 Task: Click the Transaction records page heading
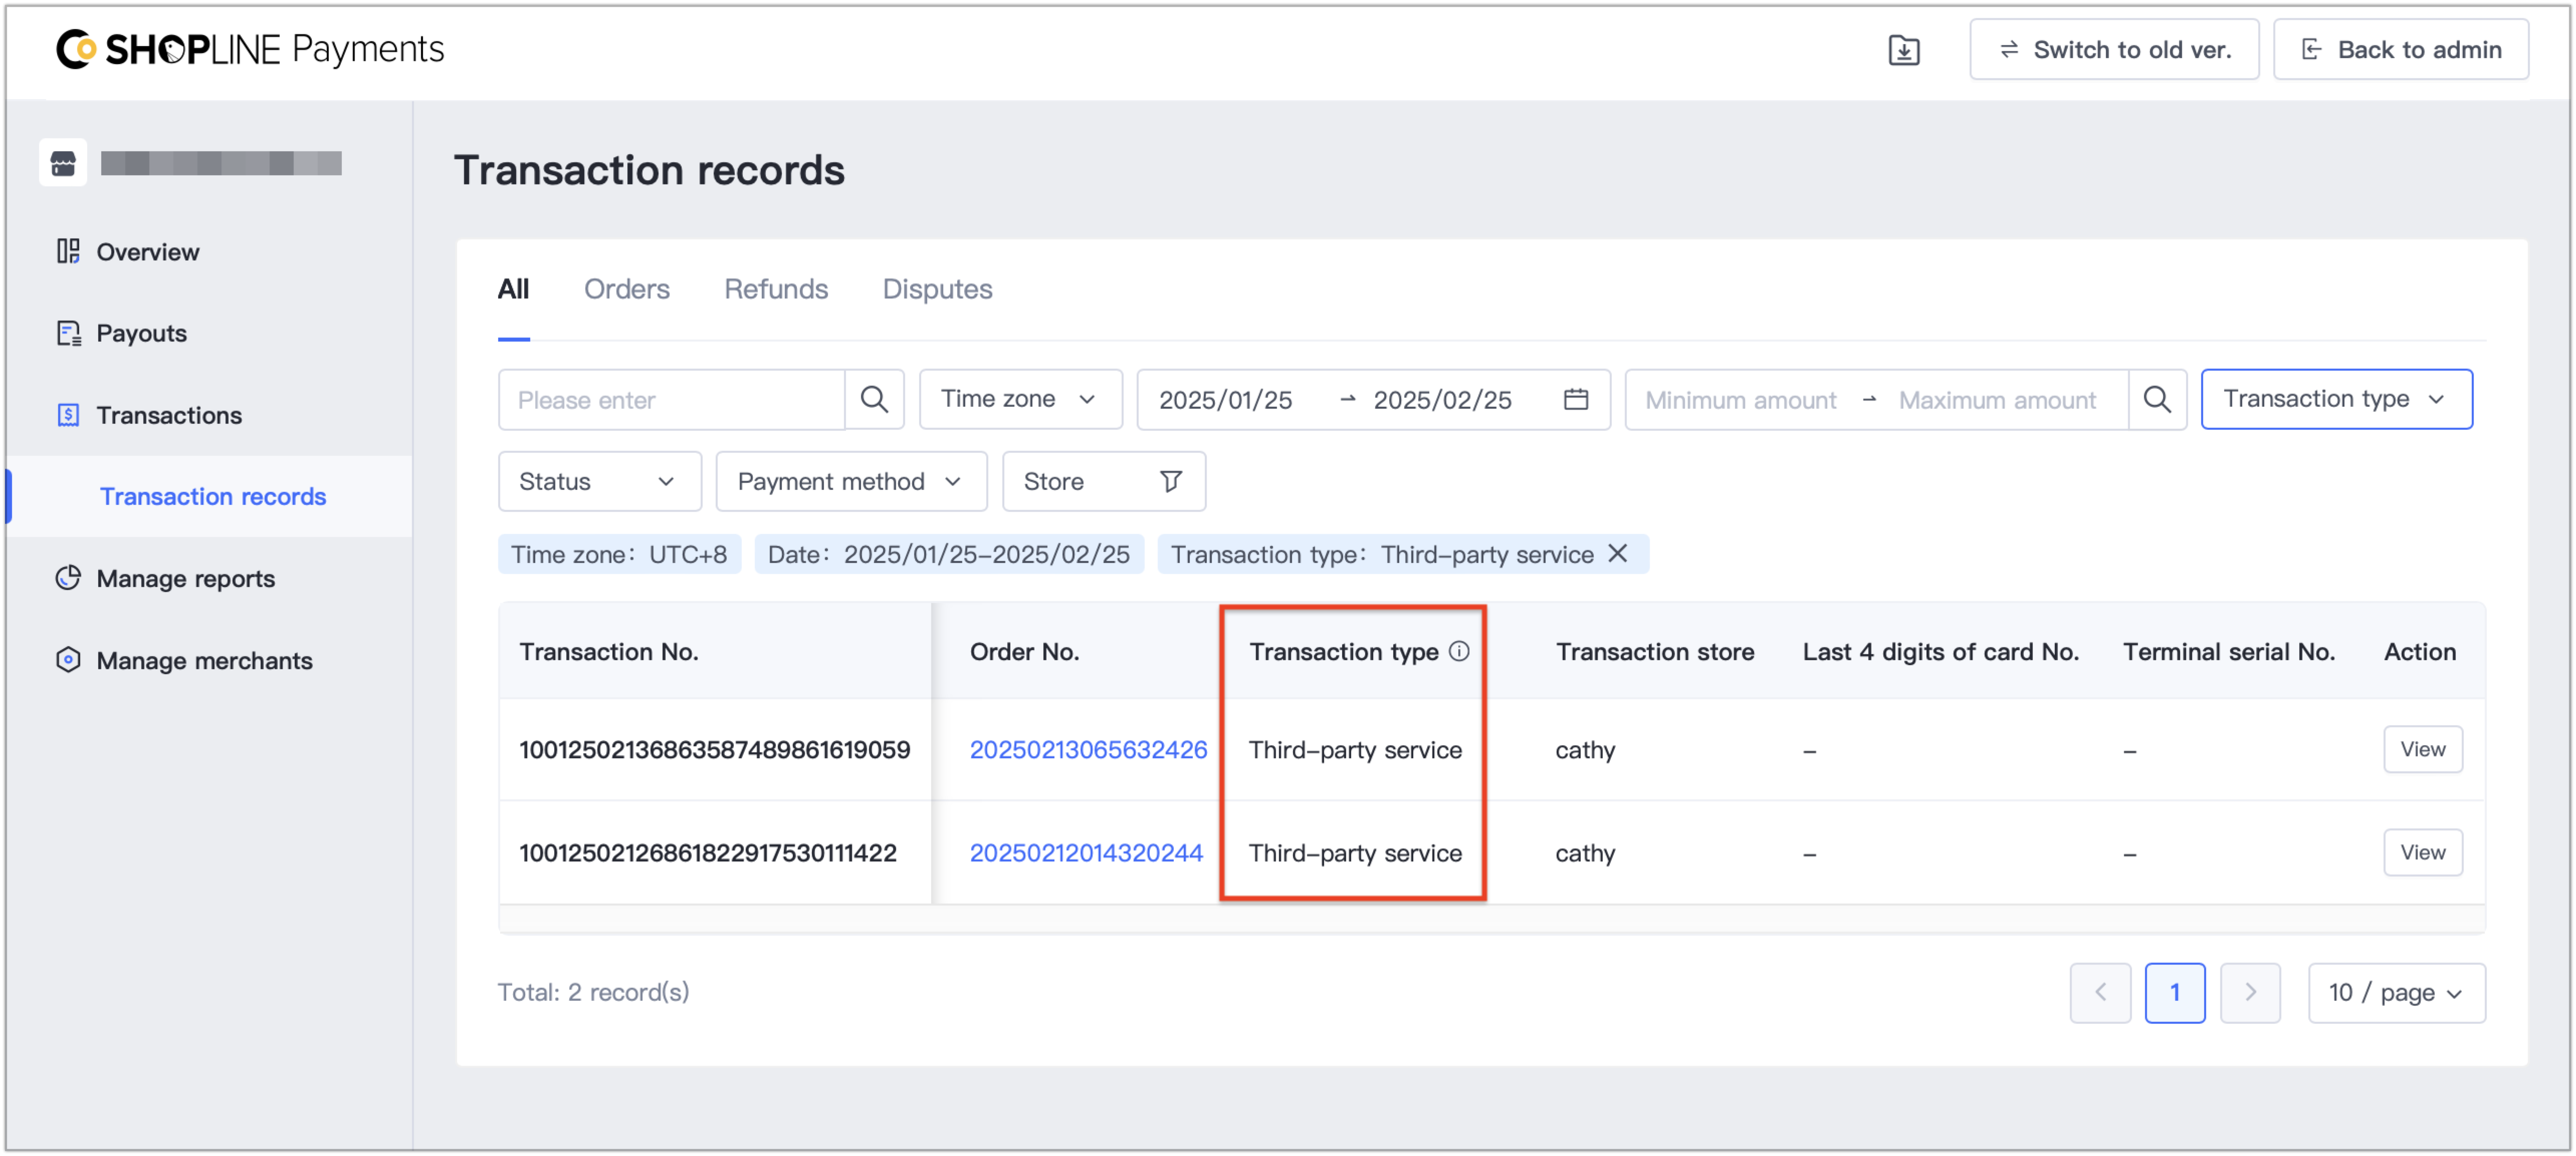(x=649, y=170)
